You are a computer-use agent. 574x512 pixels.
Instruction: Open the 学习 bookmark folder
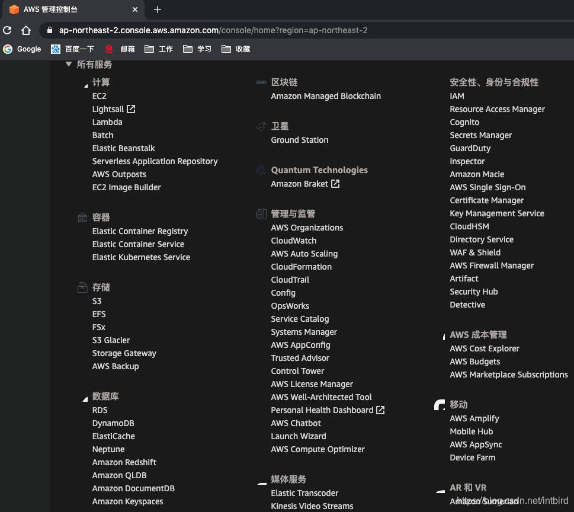[197, 49]
